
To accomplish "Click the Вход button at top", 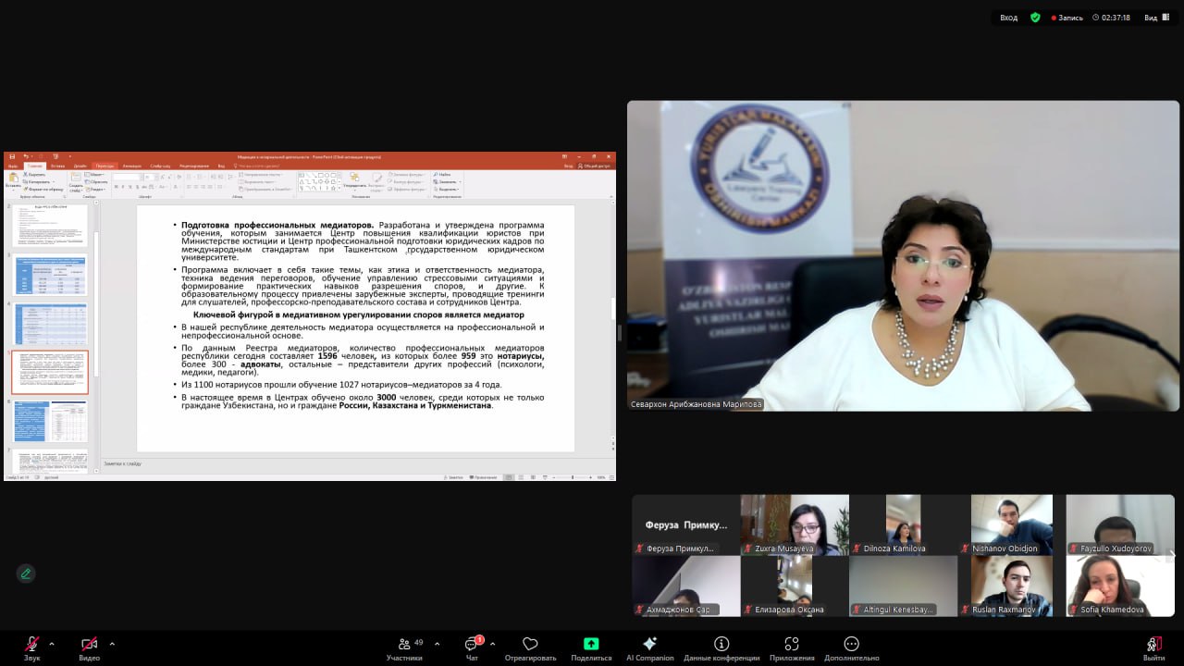I will [x=1009, y=18].
